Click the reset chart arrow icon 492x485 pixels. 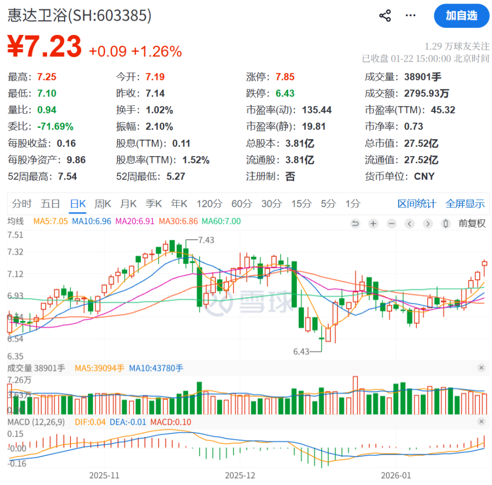pyautogui.click(x=355, y=224)
